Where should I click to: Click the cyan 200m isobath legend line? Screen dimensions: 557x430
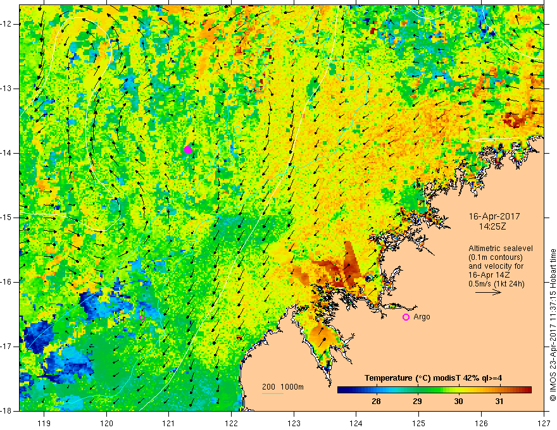(x=272, y=393)
